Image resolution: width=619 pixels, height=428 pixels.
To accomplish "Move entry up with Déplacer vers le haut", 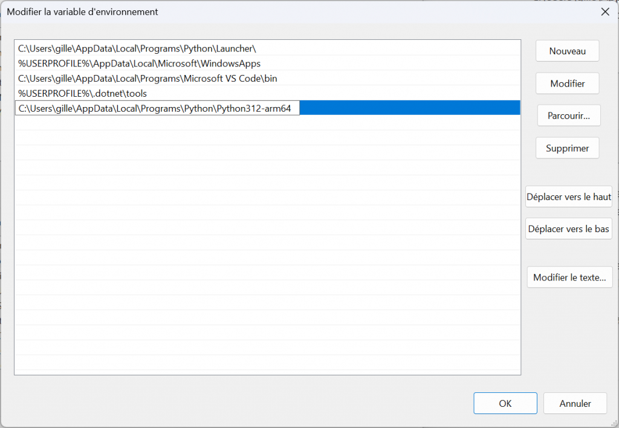I will pyautogui.click(x=569, y=197).
